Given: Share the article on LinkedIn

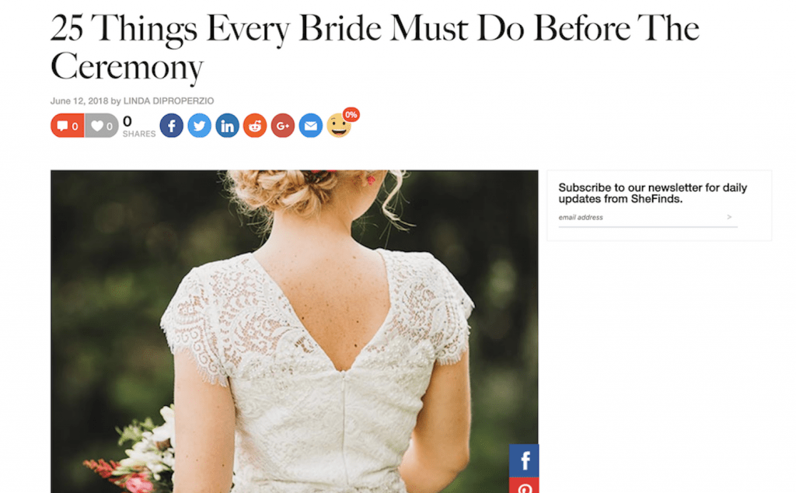Looking at the screenshot, I should tap(228, 125).
